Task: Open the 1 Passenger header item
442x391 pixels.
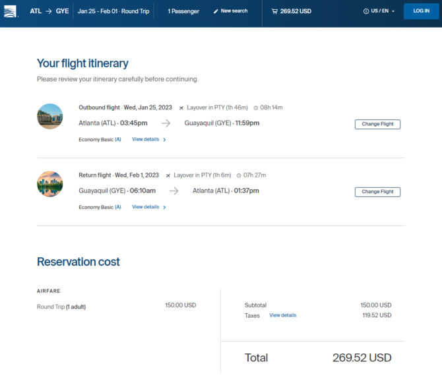Action: [183, 11]
